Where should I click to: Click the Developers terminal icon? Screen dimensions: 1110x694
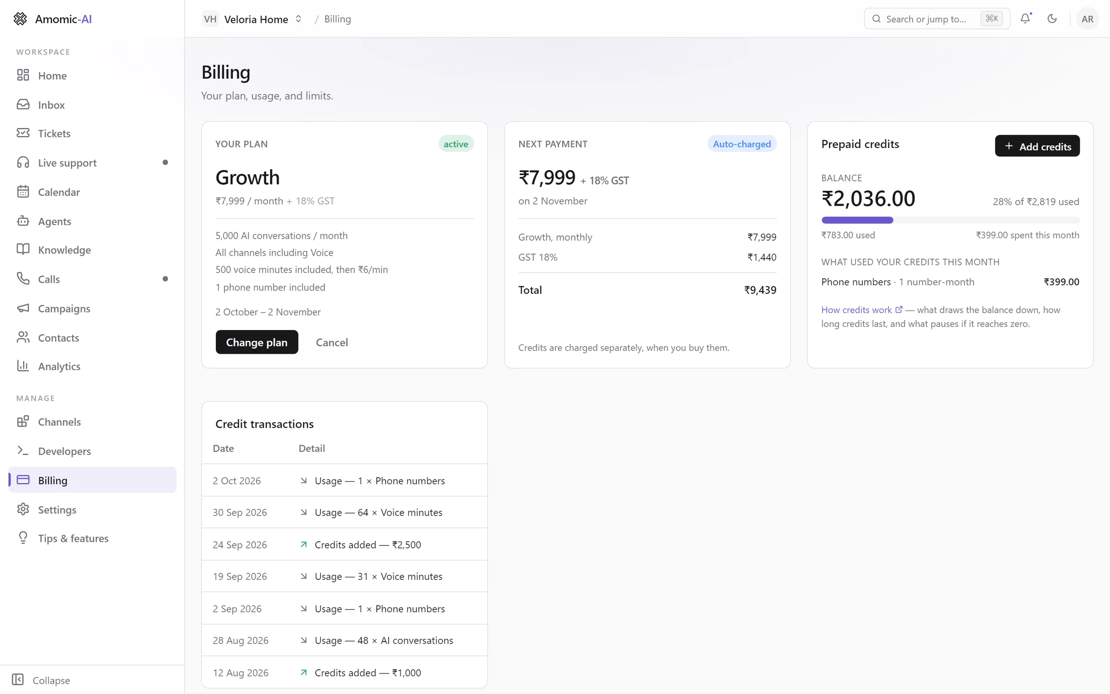click(23, 451)
